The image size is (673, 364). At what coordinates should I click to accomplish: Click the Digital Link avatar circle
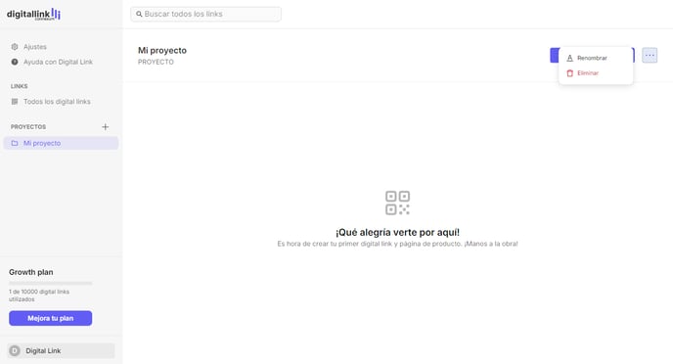(x=15, y=350)
